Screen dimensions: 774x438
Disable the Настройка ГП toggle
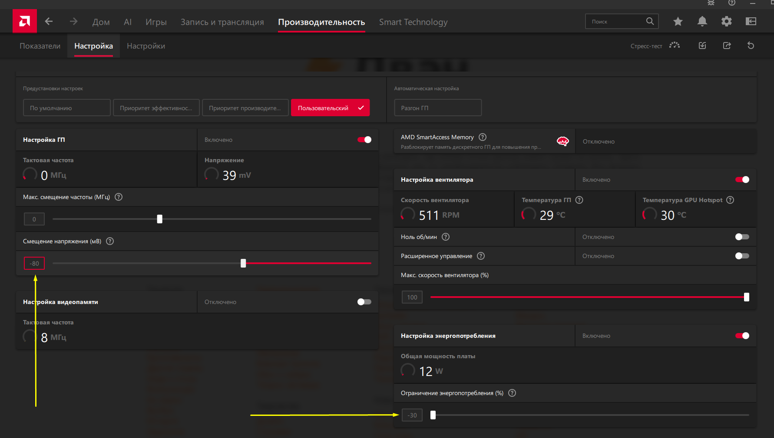coord(364,140)
